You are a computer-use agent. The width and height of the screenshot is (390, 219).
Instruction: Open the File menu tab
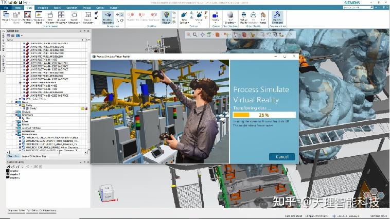pyautogui.click(x=6, y=8)
